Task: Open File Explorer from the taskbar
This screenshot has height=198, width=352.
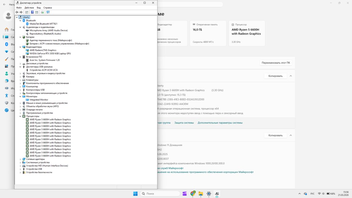Action: pos(201,194)
